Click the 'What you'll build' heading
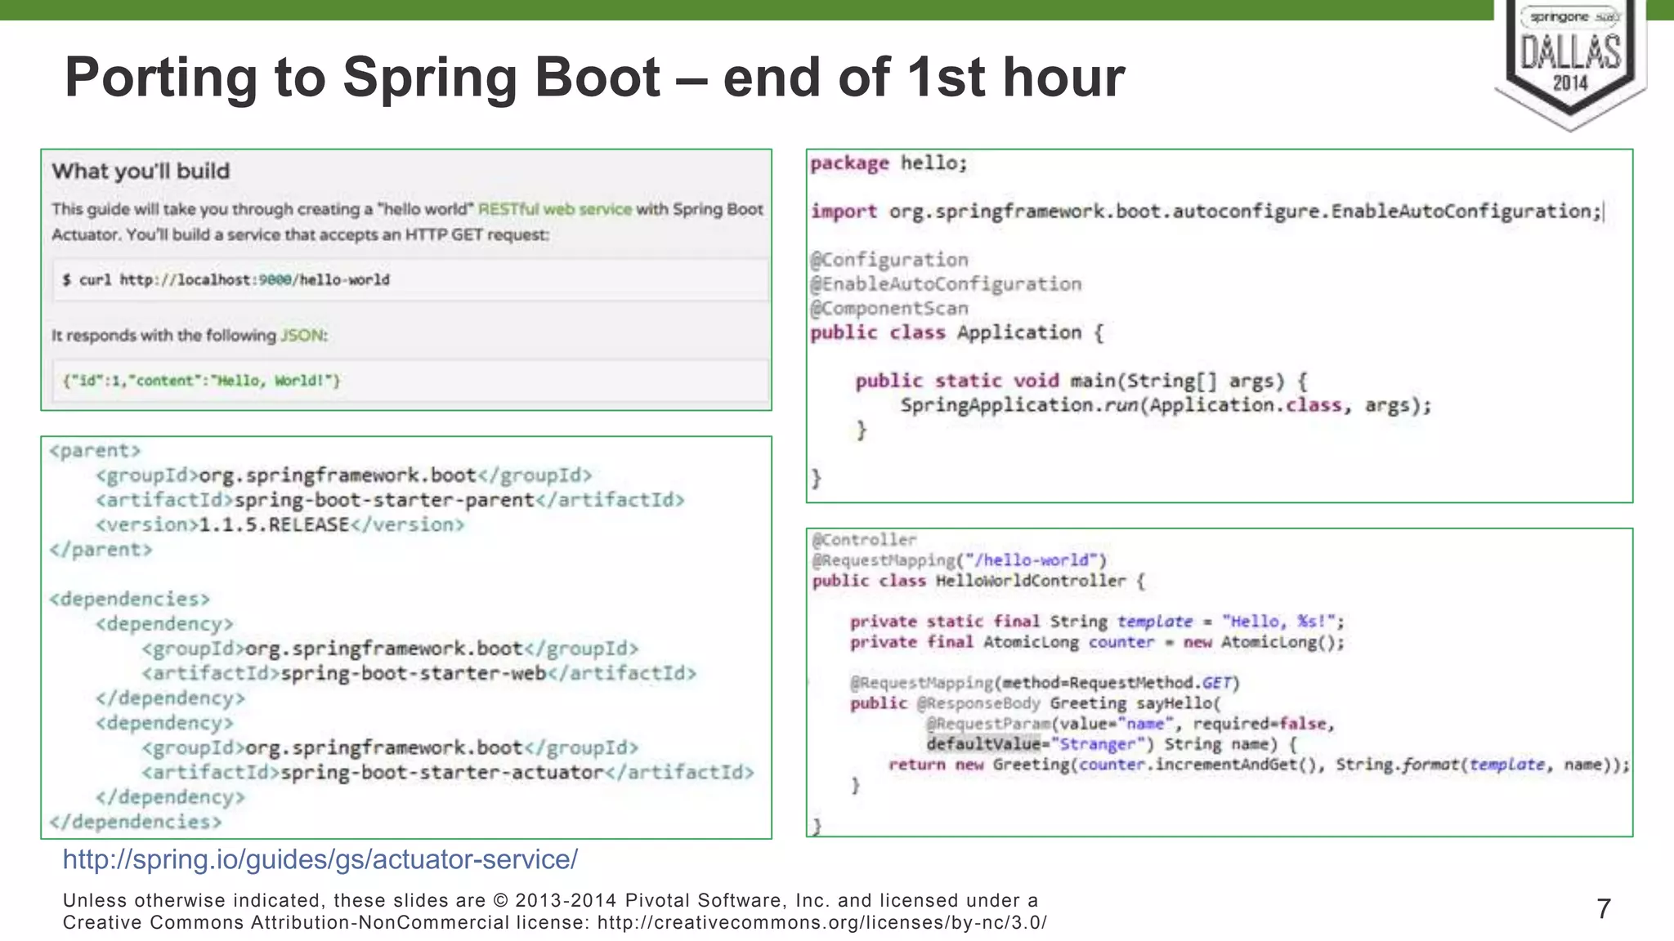 [141, 172]
